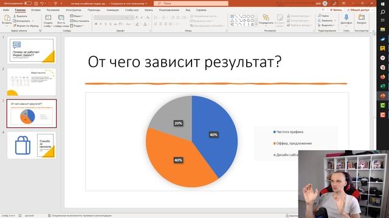Select slide 2 thumbnail with table
389x218 pixels.
[32, 82]
